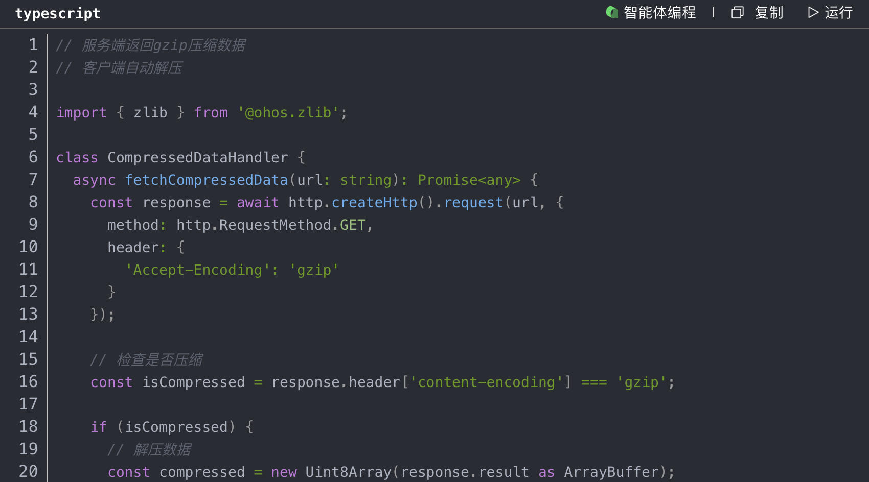Click line number 20 in gutter

(x=29, y=472)
